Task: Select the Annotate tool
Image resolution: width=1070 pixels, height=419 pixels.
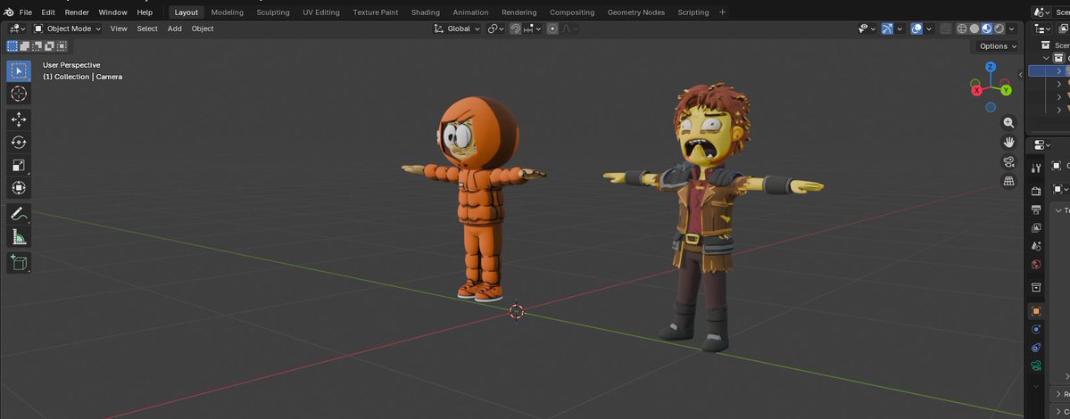Action: (x=19, y=214)
